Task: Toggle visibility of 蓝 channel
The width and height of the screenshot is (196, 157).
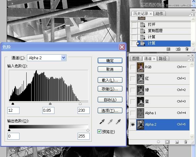Action: (133, 101)
